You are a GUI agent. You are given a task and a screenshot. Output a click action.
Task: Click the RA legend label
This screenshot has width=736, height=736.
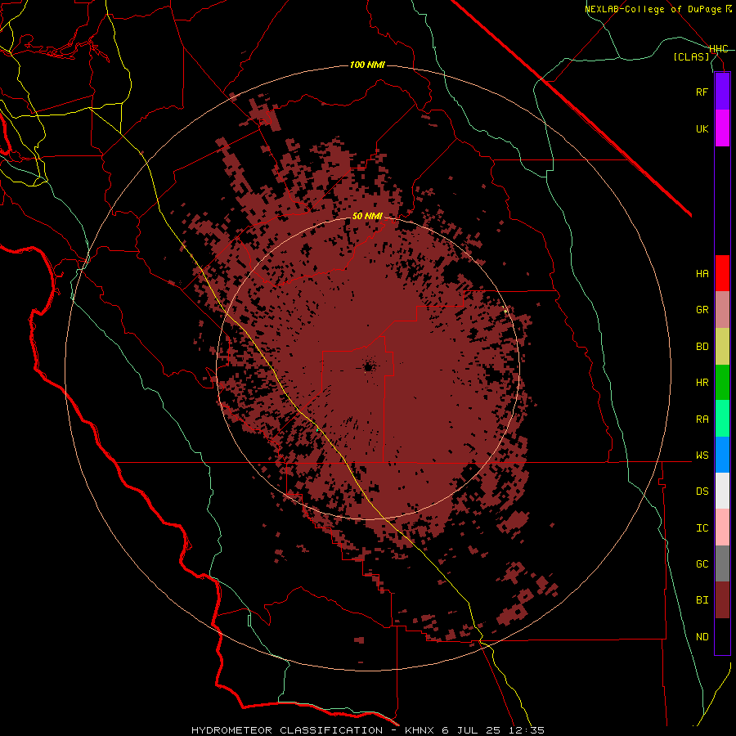tap(702, 420)
